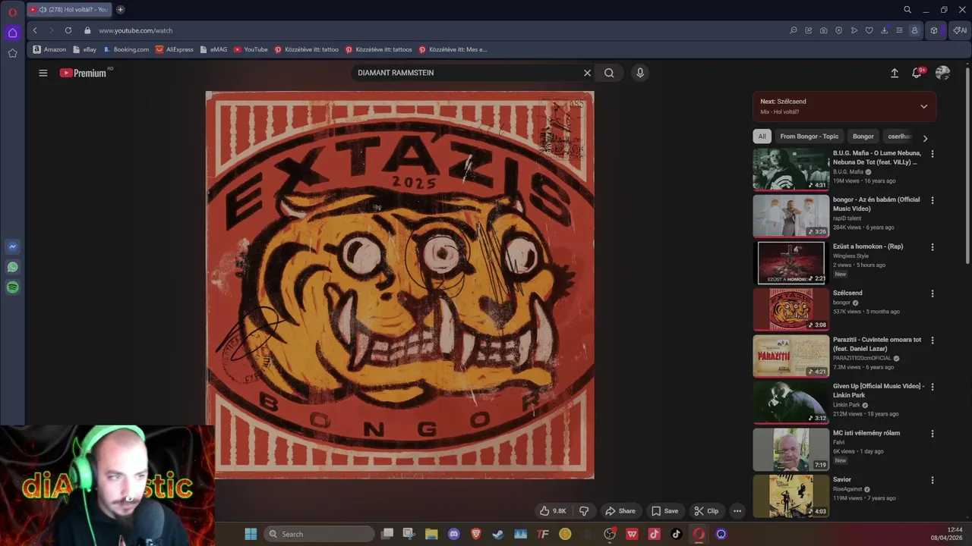Open Discord from the taskbar
This screenshot has height=546, width=972.
coord(454,534)
